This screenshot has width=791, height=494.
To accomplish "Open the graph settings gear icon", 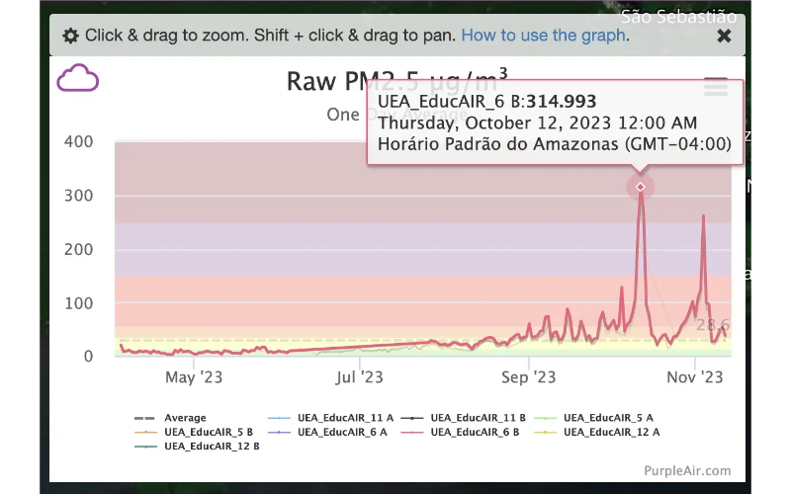I will (x=70, y=36).
